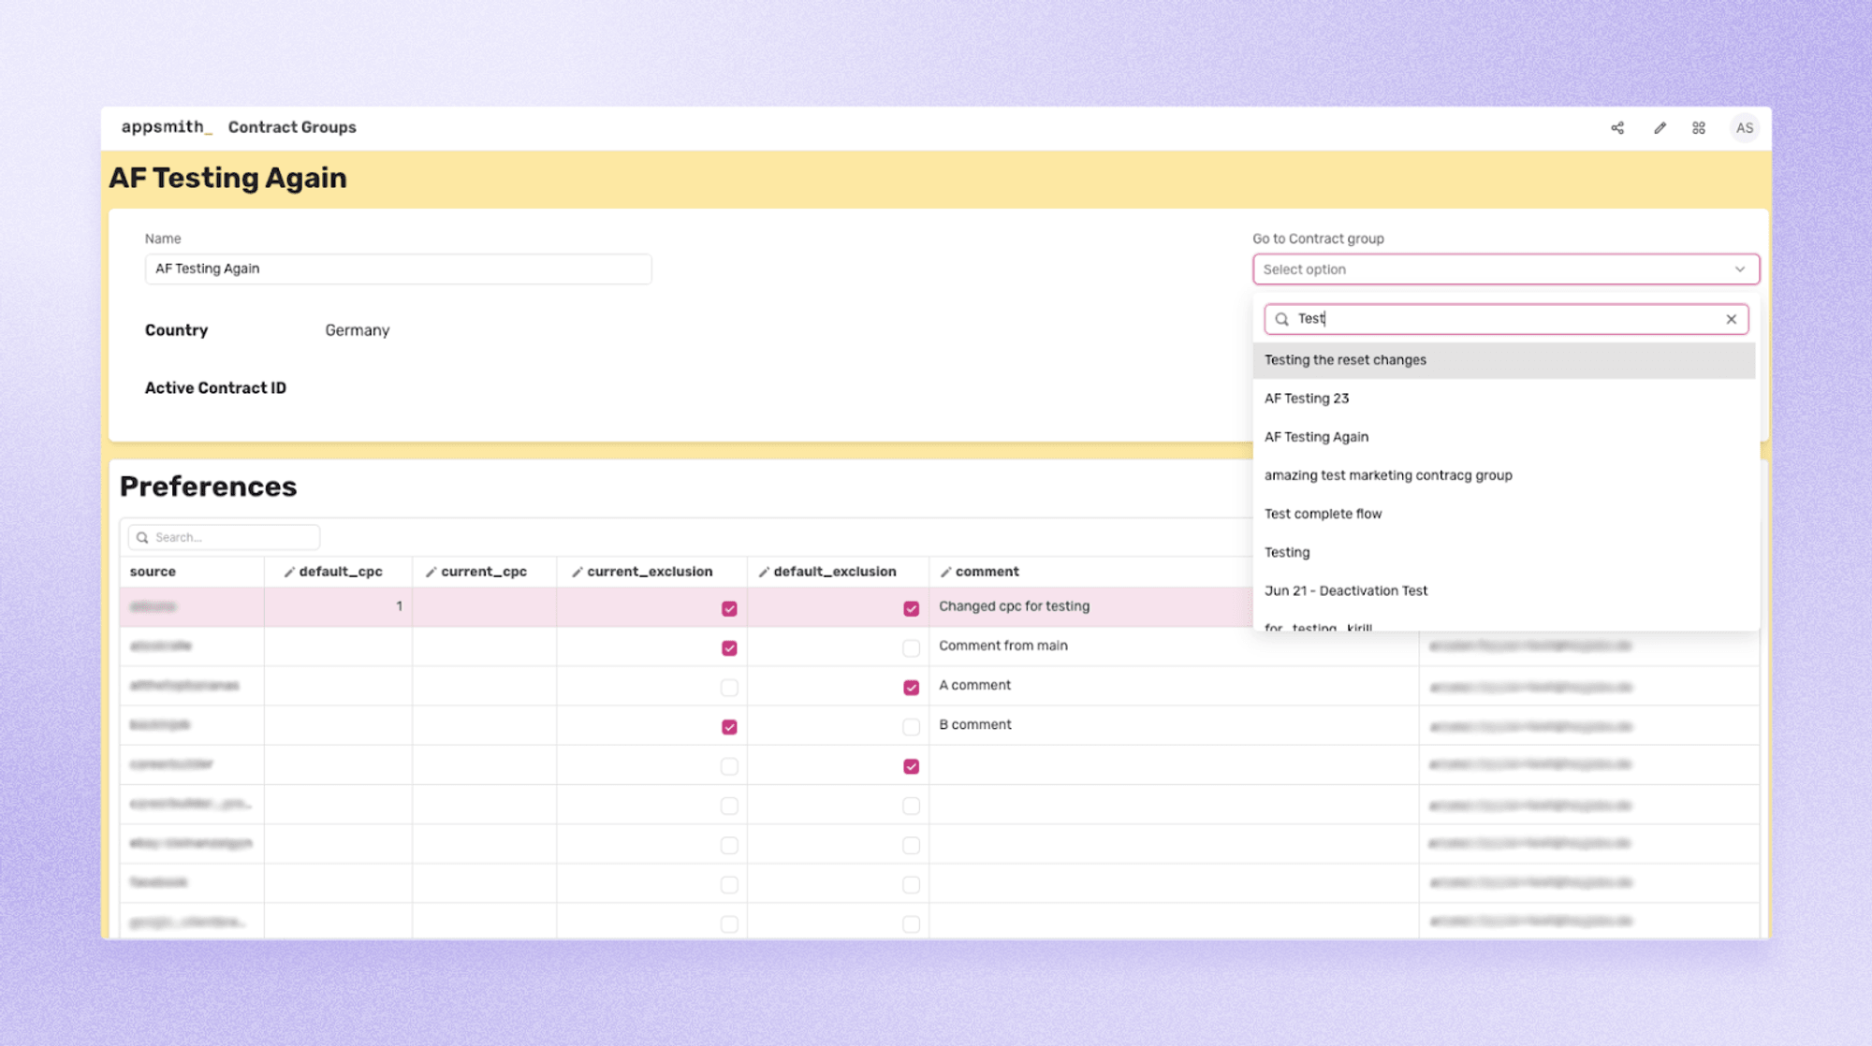Edit the default_cpc column via pencil icon
The height and width of the screenshot is (1046, 1872).
[x=289, y=571]
